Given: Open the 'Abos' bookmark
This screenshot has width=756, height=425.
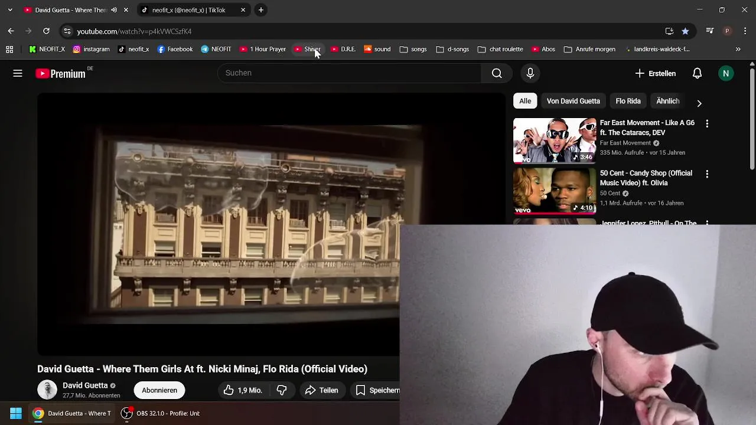Looking at the screenshot, I should point(543,50).
